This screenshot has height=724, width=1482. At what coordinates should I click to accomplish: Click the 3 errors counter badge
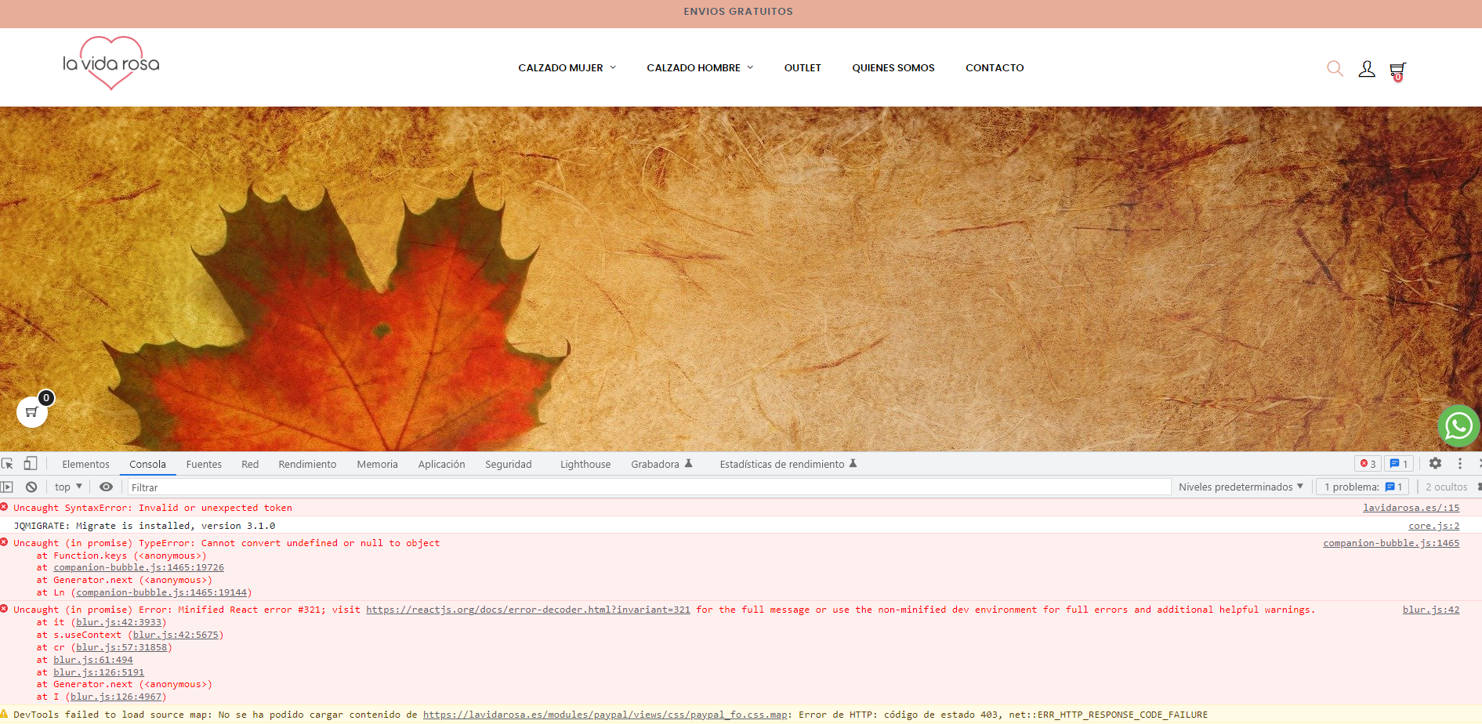coord(1368,464)
